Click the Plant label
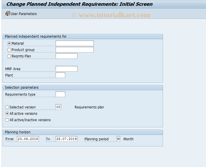206x167 pixels. pyautogui.click(x=9, y=75)
